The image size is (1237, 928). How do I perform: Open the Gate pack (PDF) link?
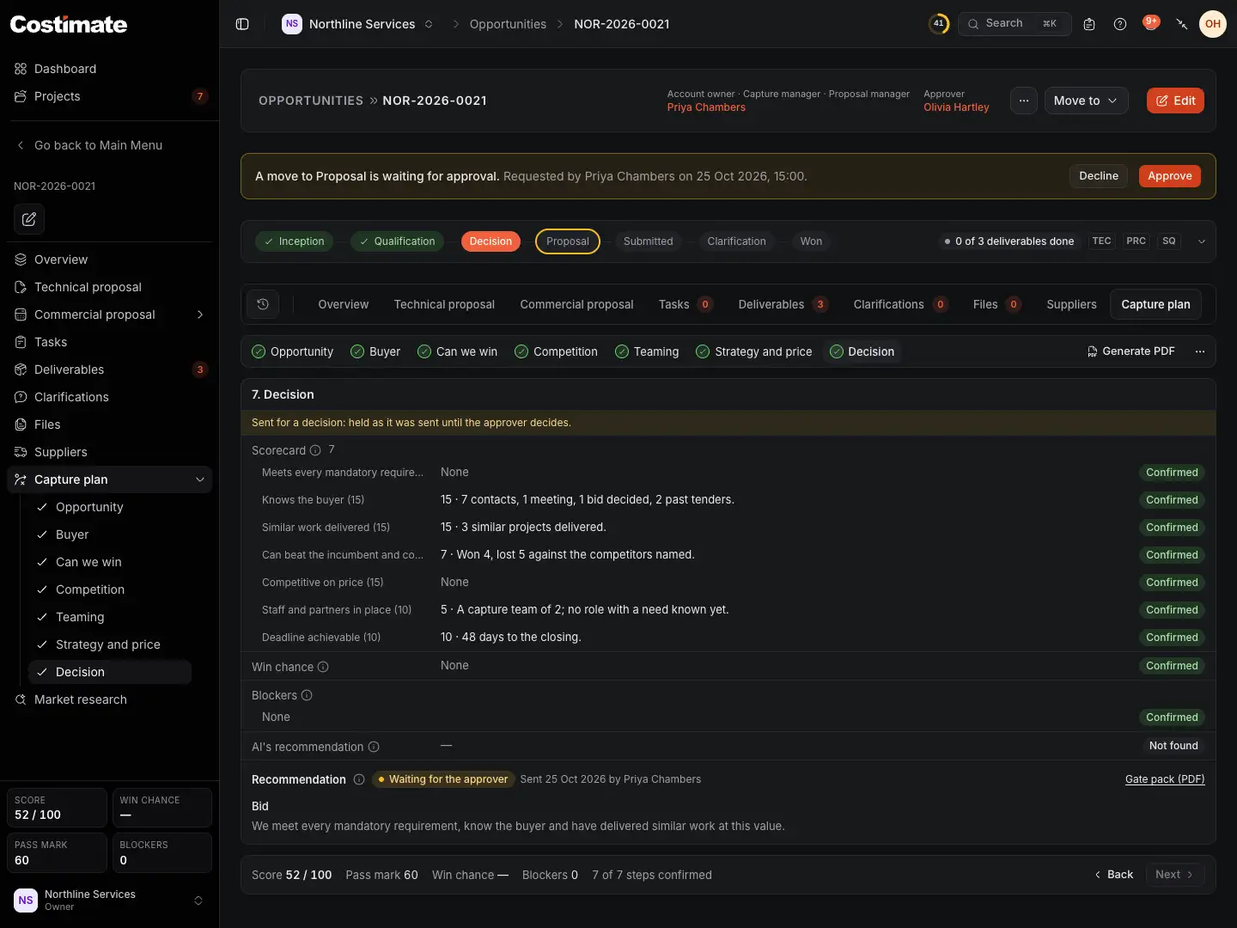click(x=1165, y=779)
